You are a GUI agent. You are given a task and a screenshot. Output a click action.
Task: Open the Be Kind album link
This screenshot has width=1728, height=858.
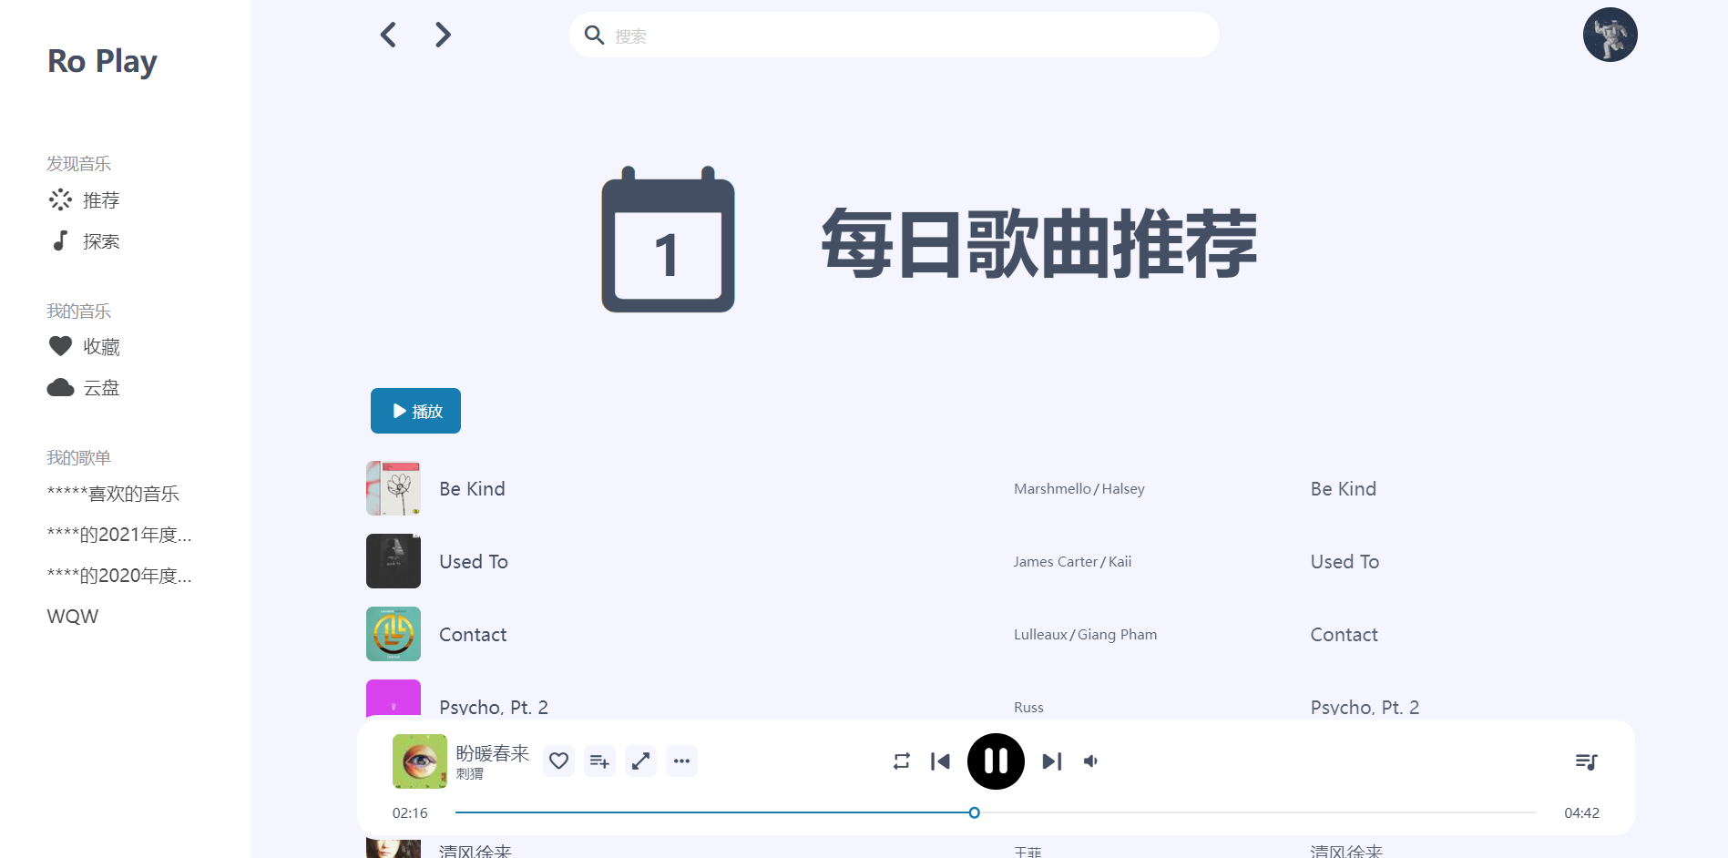(x=1344, y=489)
